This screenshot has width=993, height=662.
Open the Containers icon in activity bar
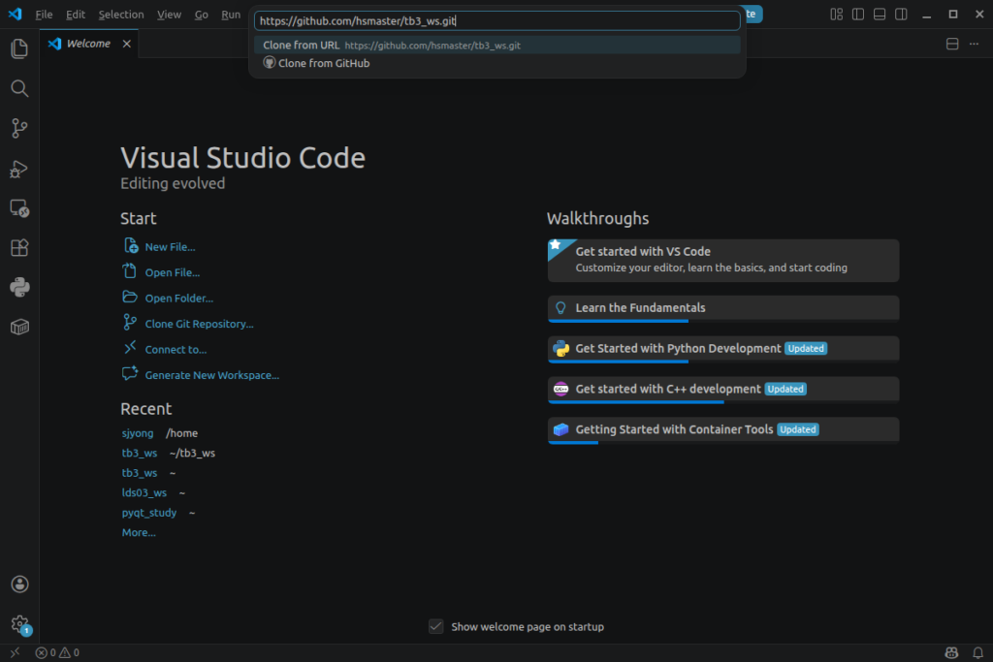pos(19,327)
